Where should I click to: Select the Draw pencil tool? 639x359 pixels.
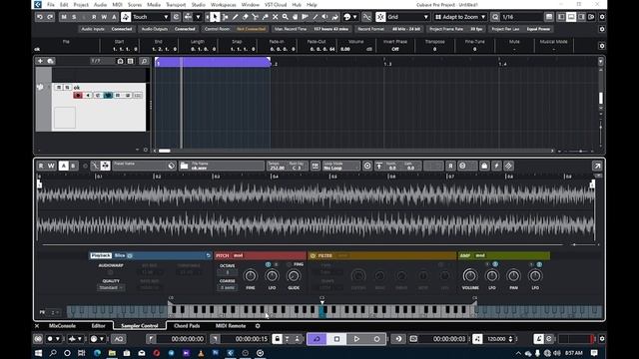236,17
